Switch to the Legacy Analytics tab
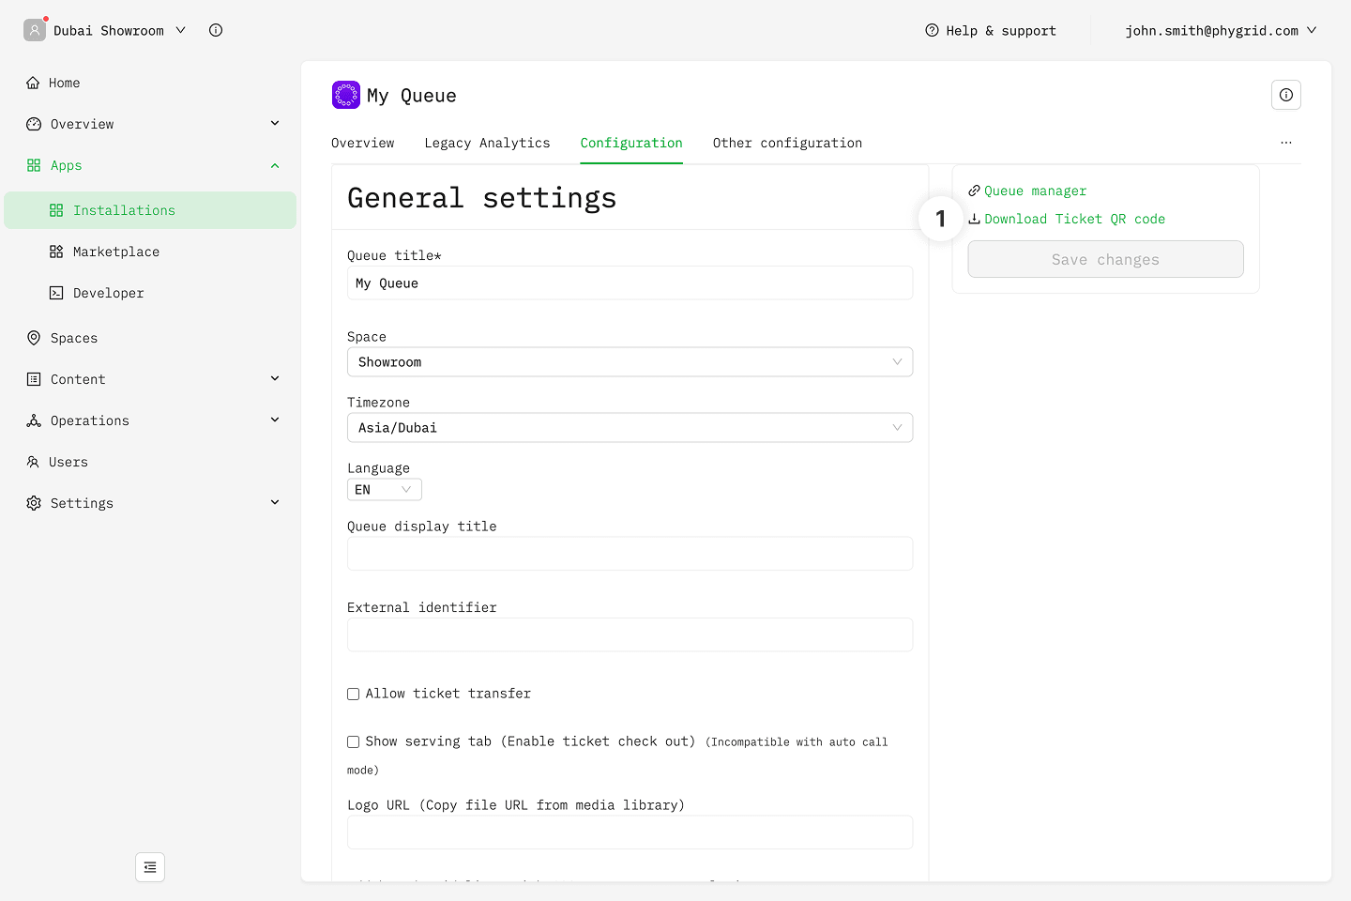 pos(487,143)
